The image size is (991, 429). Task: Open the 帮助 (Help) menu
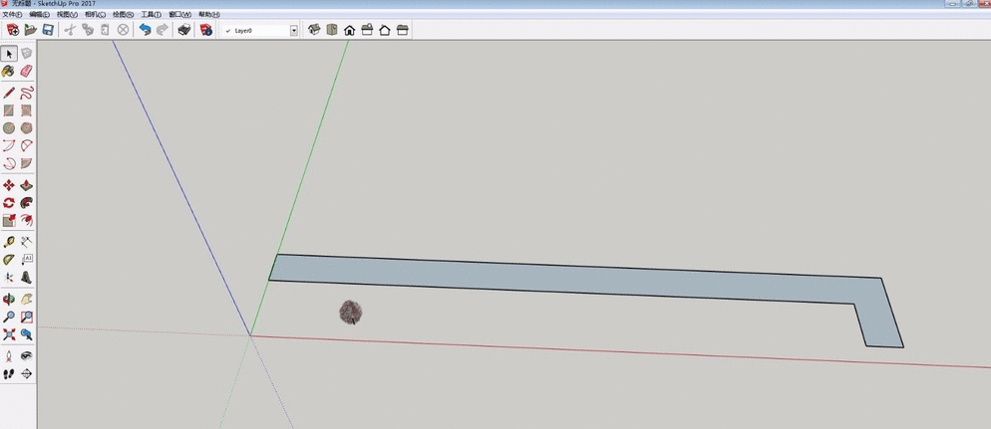point(208,15)
